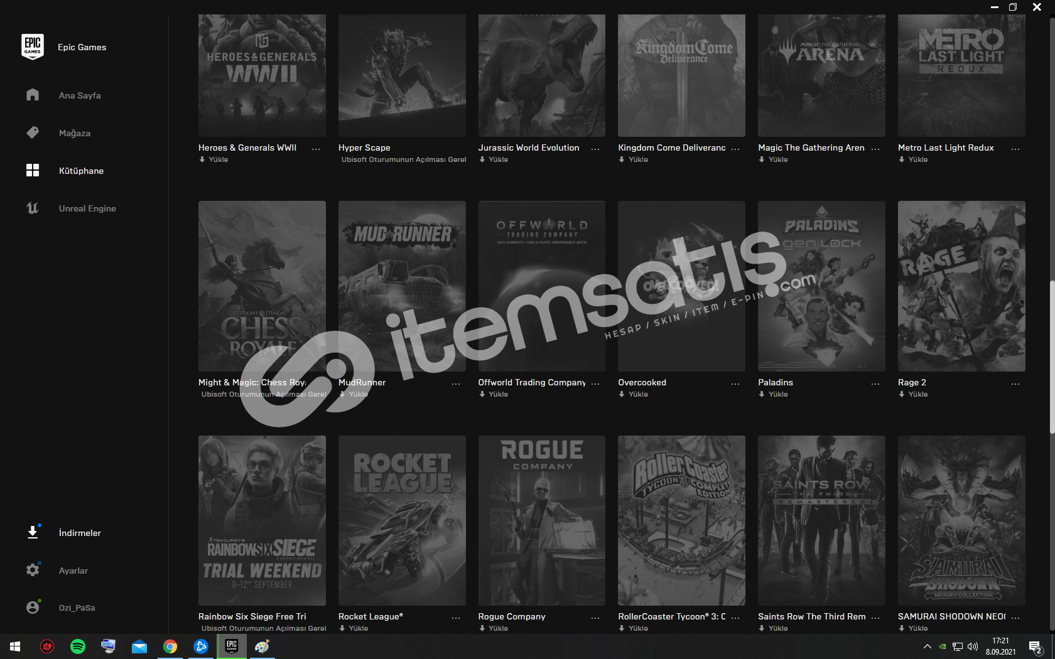Open Rainbow Six Siege cover thumbnail
The height and width of the screenshot is (659, 1055).
pos(262,520)
